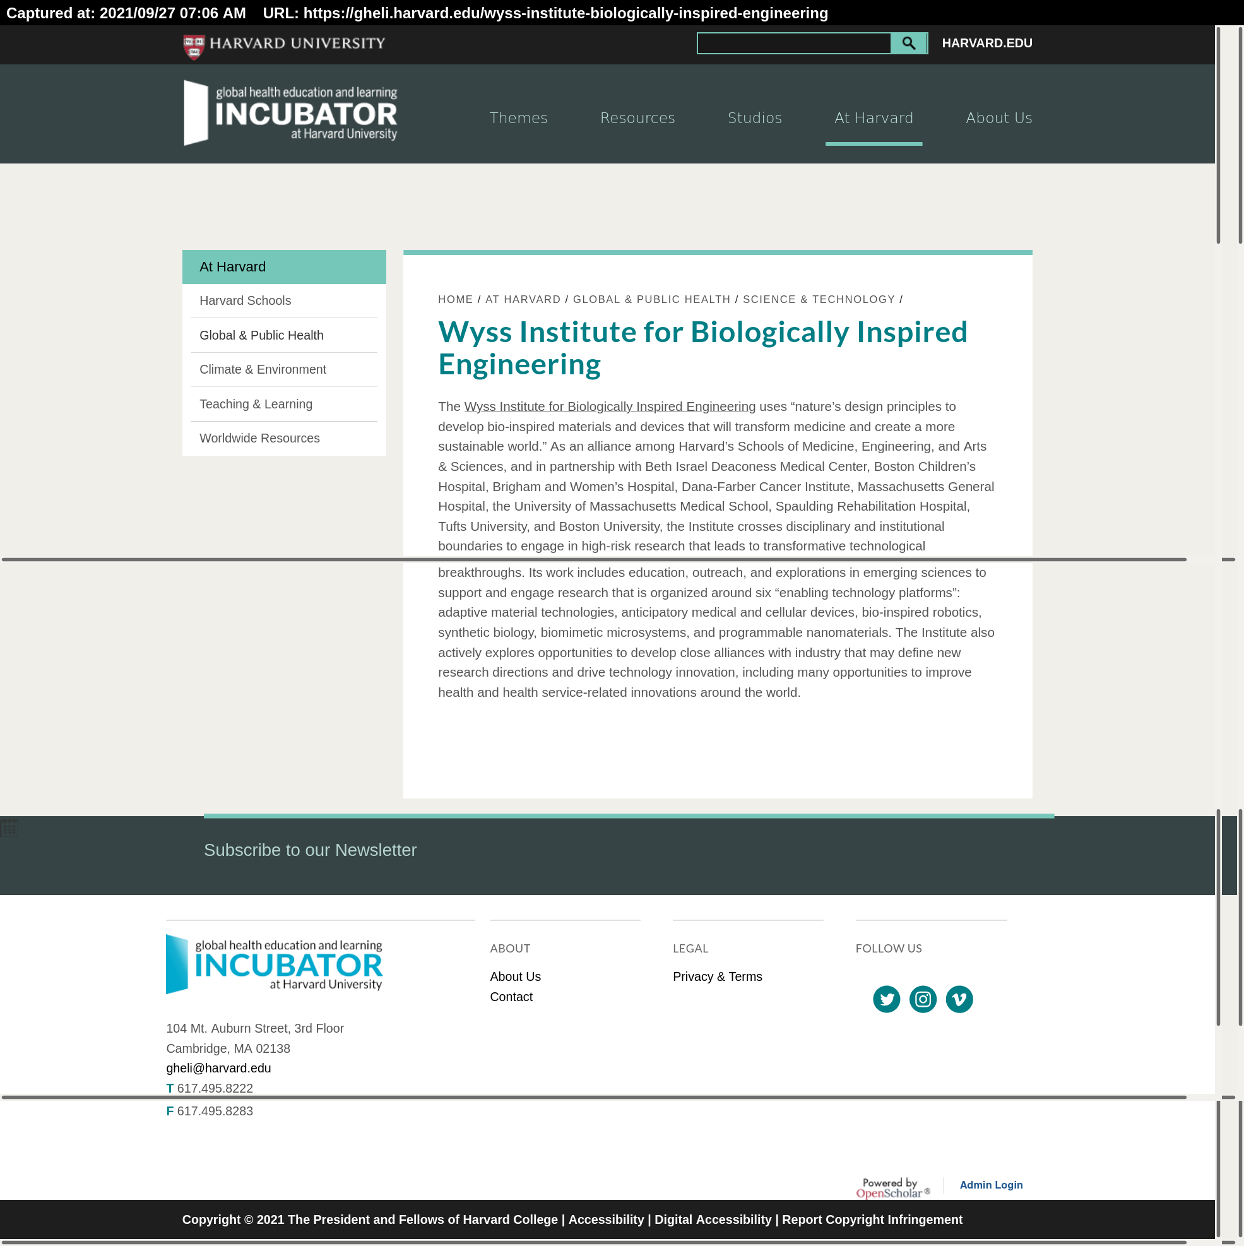Click the Admin Login link
This screenshot has height=1246, width=1244.
(x=990, y=1185)
